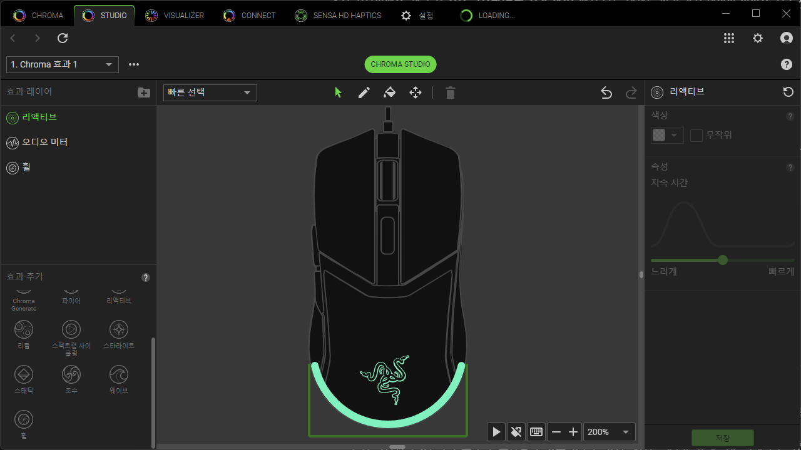
Task: Go back to previous page
Action: 13,38
